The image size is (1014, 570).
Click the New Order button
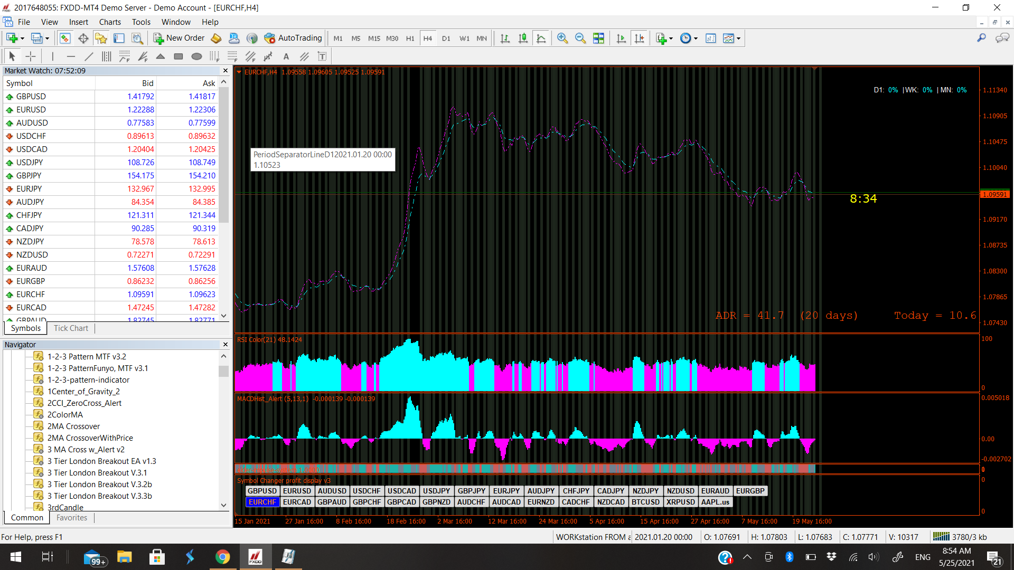(x=179, y=38)
